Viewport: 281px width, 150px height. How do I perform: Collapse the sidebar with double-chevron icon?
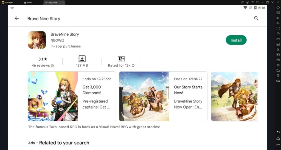(278, 2)
